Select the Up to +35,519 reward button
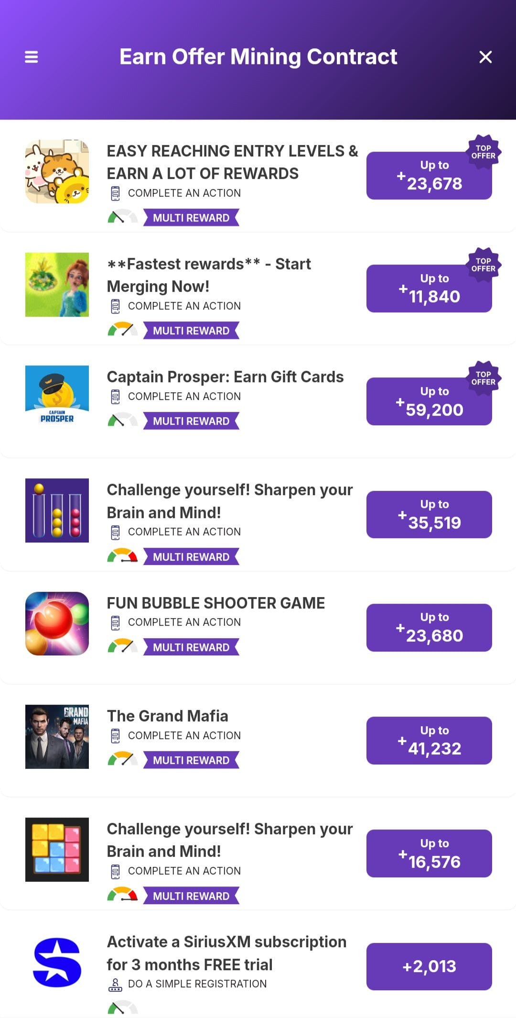 pyautogui.click(x=429, y=515)
